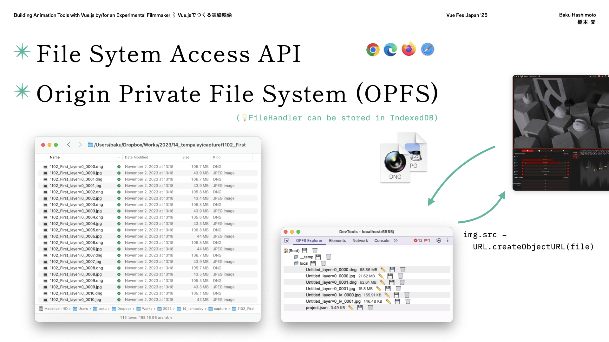Screen dimensions: 609x342
Task: Switch to the Network tab in DevTools
Action: point(360,241)
